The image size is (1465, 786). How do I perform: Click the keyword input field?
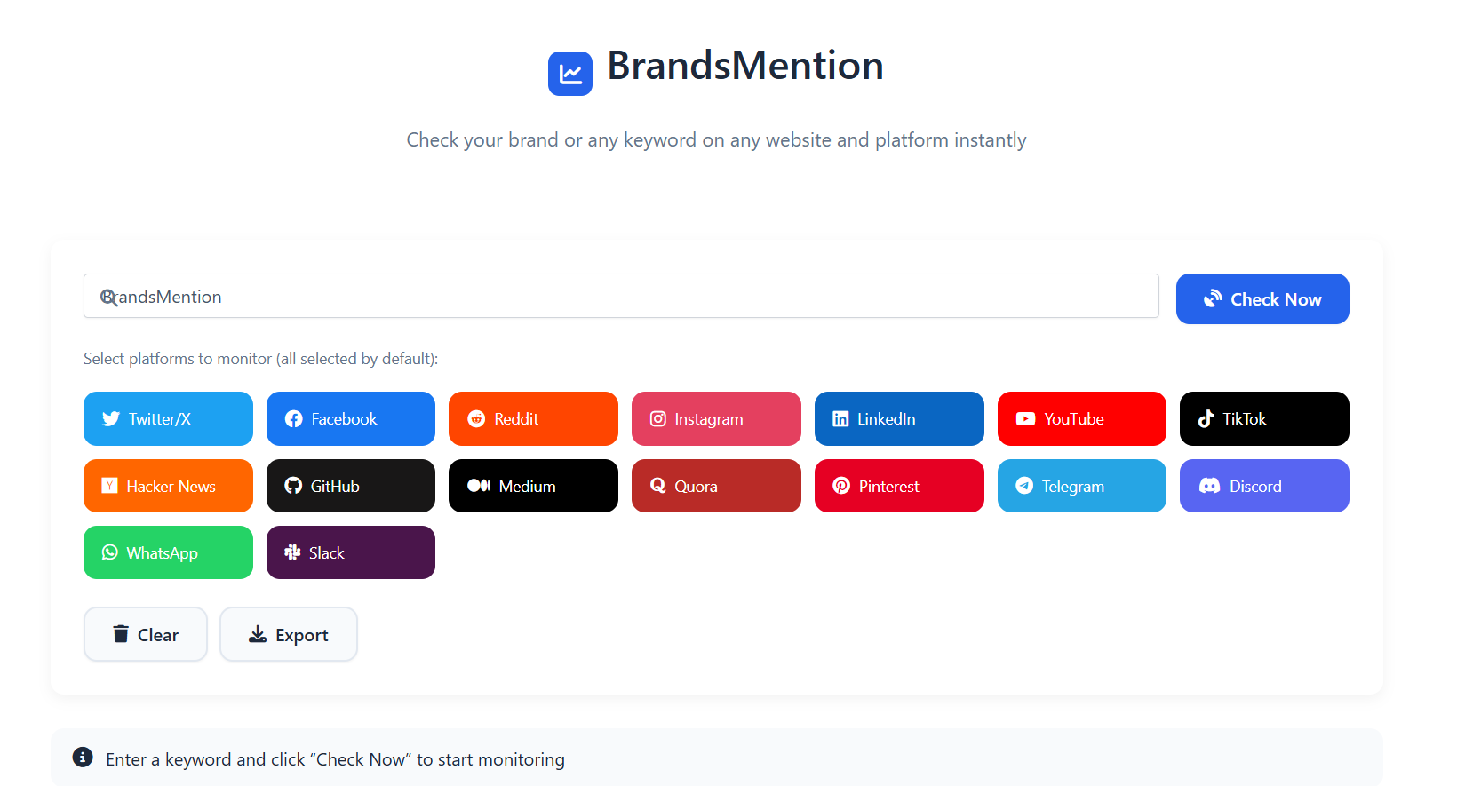(620, 296)
